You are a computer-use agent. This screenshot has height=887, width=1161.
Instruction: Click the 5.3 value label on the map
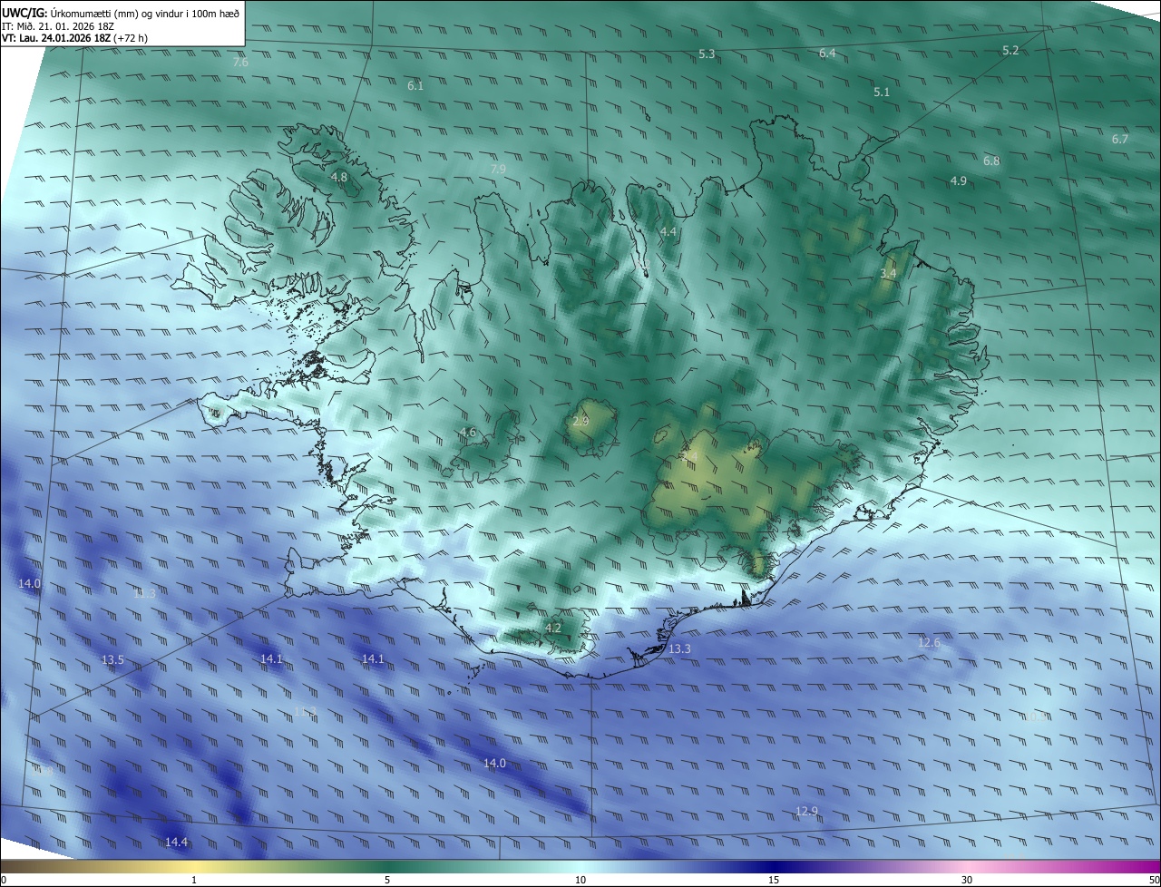tap(707, 54)
